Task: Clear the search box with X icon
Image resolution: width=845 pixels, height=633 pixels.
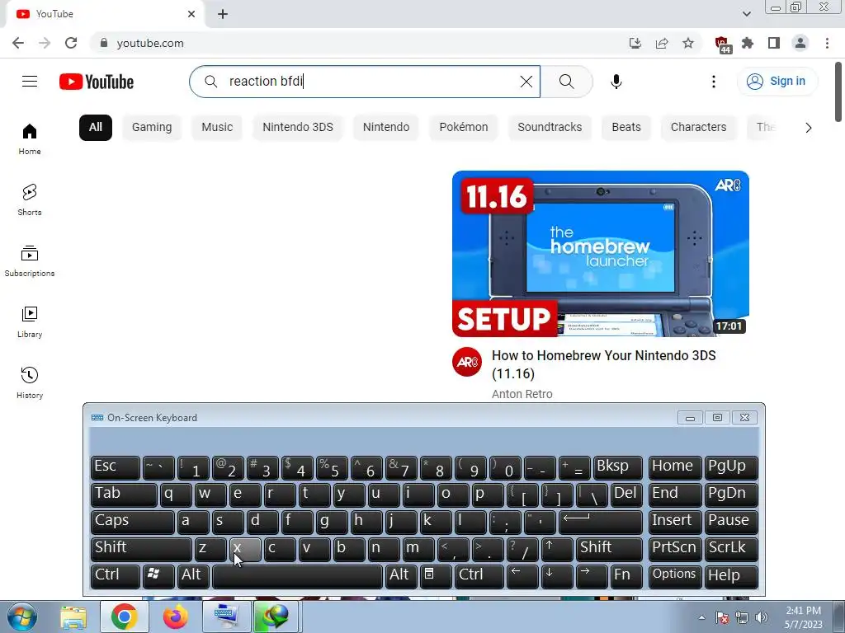Action: 526,82
